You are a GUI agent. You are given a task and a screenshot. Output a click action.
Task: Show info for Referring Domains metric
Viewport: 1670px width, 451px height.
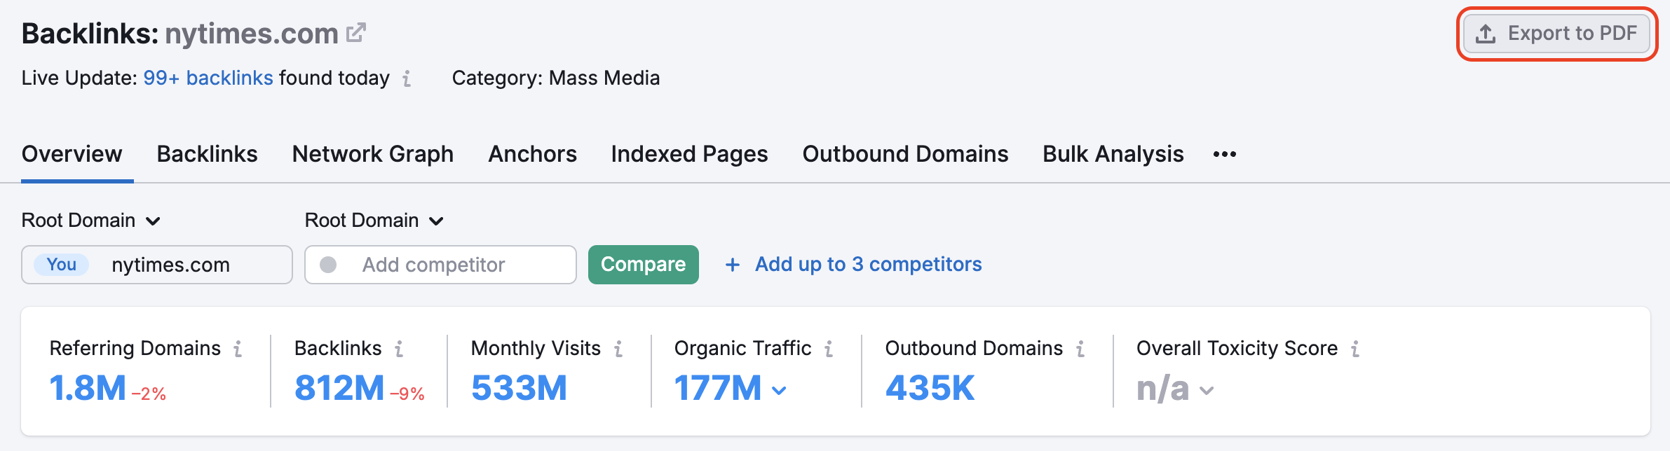[238, 349]
